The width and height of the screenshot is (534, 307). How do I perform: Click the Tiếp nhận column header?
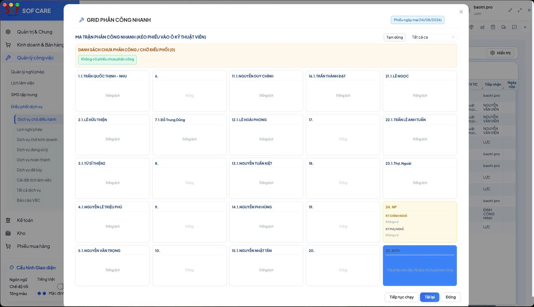tap(493, 84)
